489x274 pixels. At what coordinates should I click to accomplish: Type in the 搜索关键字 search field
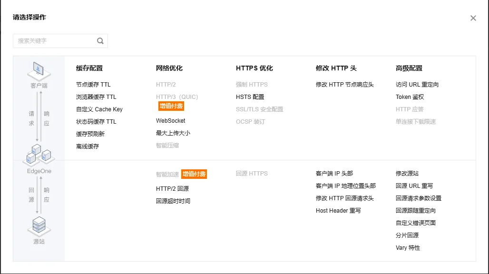click(55, 41)
